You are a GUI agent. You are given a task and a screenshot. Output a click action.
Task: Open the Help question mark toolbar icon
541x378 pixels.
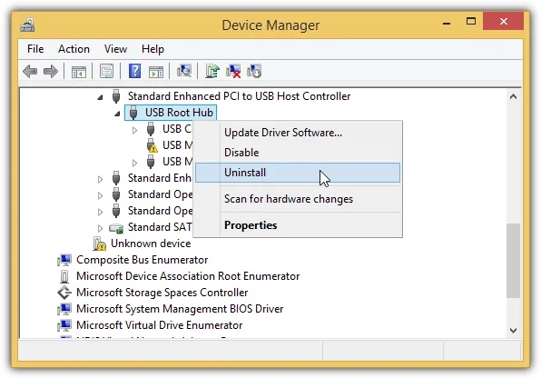pyautogui.click(x=134, y=71)
